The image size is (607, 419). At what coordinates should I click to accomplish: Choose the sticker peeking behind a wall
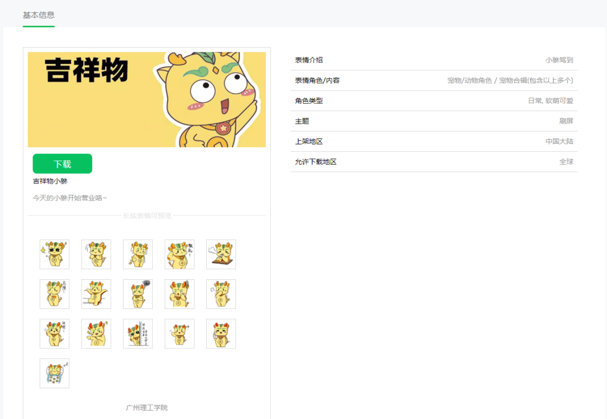pyautogui.click(x=138, y=334)
